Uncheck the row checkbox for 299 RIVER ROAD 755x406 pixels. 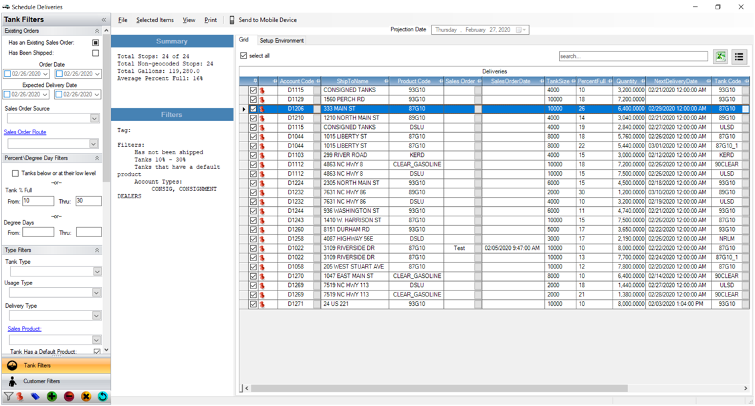tap(253, 156)
